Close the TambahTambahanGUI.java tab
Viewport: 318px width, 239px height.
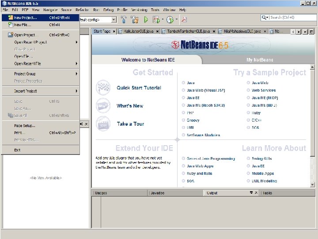(x=214, y=31)
